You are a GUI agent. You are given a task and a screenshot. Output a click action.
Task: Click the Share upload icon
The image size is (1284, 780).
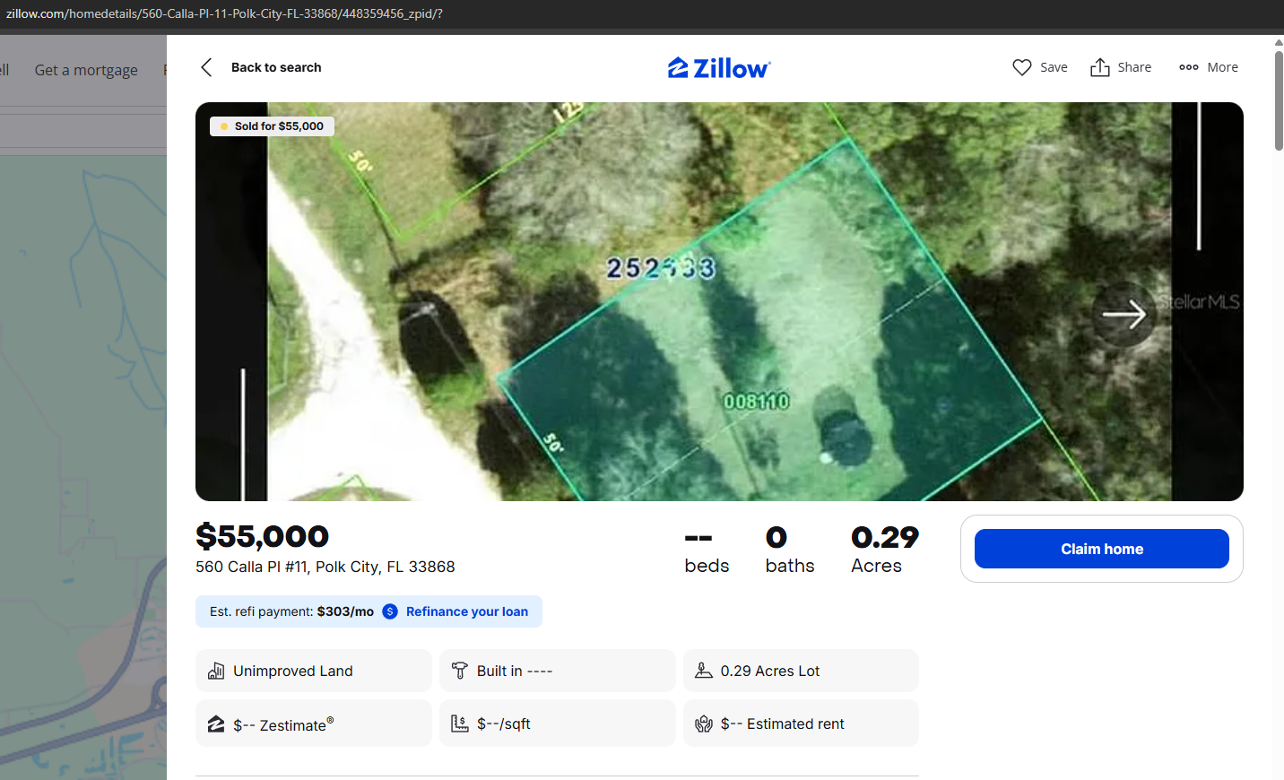click(1099, 67)
